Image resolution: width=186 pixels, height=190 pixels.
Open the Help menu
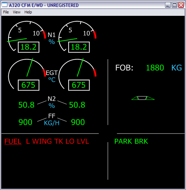coord(28,12)
